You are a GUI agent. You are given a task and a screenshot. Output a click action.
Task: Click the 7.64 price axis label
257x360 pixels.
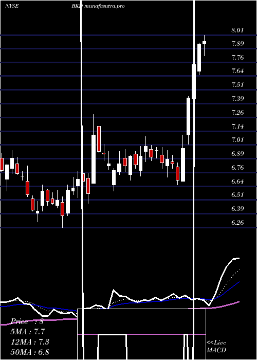237,71
